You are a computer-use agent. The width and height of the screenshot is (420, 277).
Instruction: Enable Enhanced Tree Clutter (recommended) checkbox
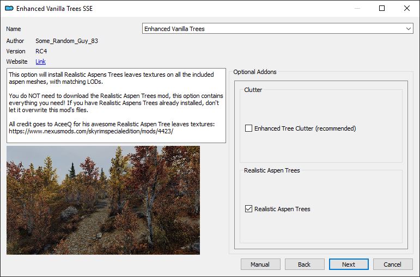[248, 128]
